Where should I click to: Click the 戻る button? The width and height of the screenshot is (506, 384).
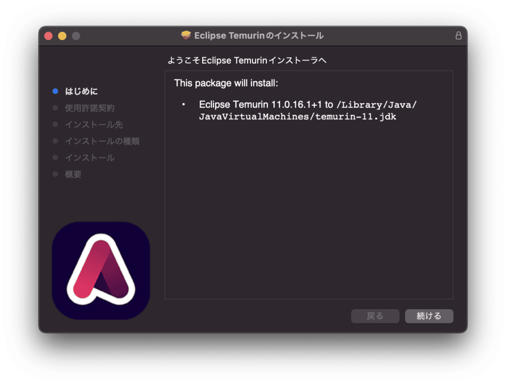[375, 316]
